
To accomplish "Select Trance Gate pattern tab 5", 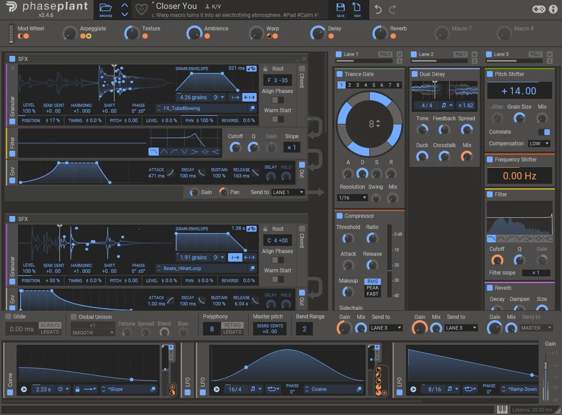I will pos(374,85).
